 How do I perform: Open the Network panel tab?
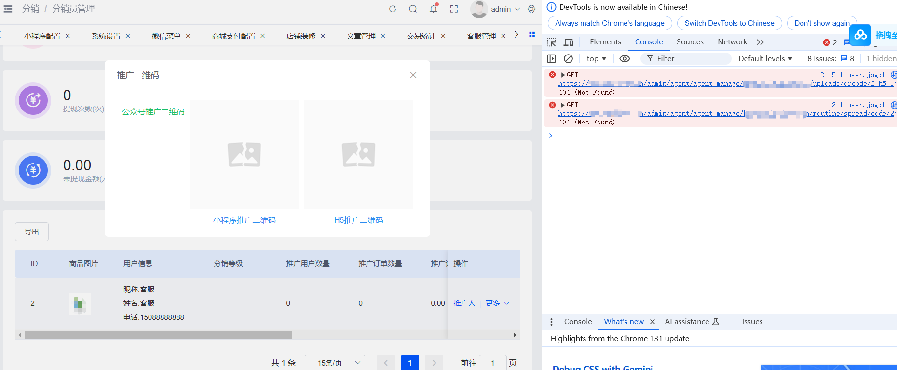click(x=732, y=42)
